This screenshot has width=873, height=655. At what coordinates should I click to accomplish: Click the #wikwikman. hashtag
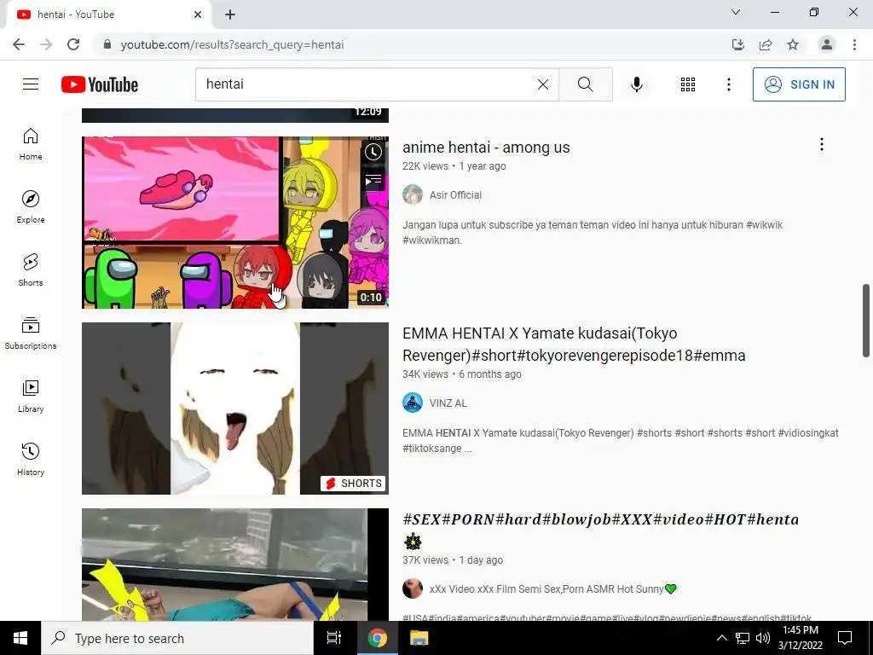pos(432,241)
